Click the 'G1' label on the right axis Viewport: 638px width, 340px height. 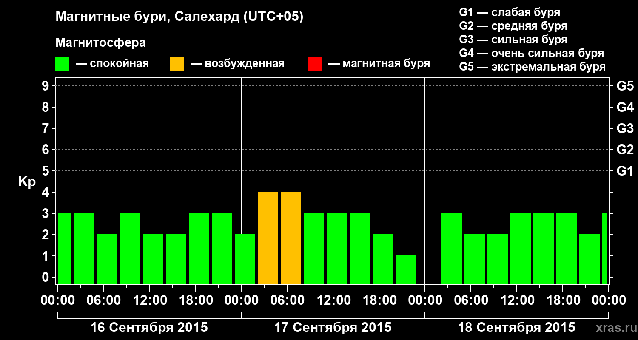(x=625, y=171)
